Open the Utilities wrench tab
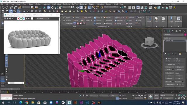Image resolution: width=187 pixels, height=105 pixels. (x=184, y=31)
